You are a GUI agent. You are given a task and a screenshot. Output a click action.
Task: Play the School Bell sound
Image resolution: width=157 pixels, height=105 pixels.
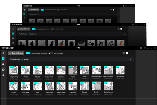point(120,70)
